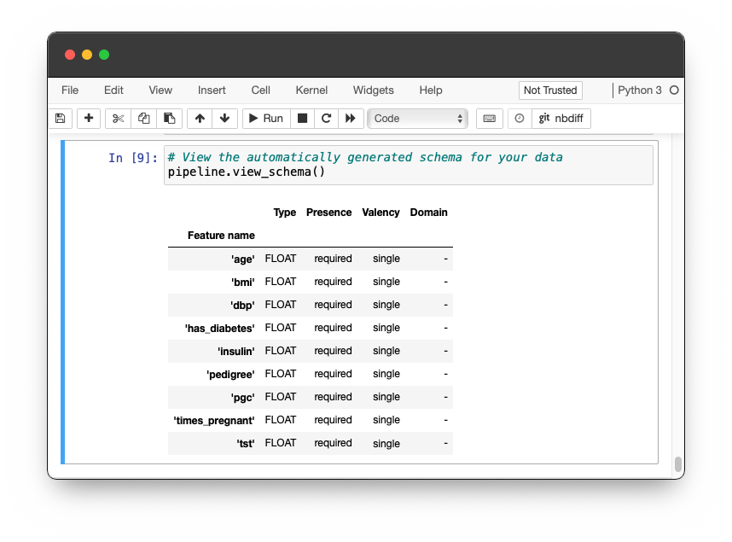The width and height of the screenshot is (732, 542).
Task: Click the Type column header
Action: point(285,213)
